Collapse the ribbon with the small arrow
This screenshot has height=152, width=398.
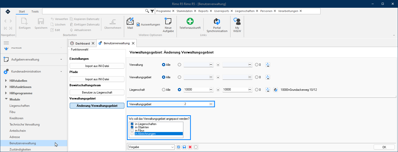click(394, 35)
